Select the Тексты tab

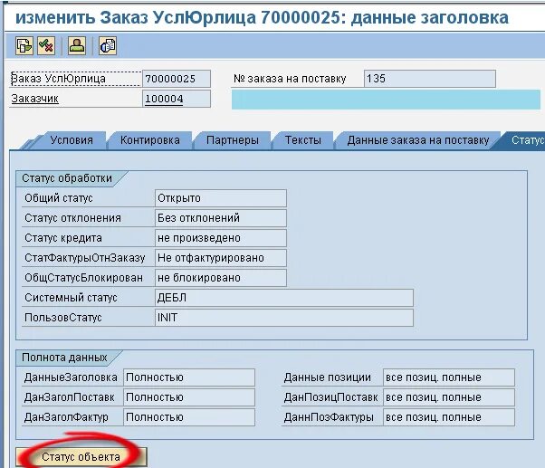[302, 140]
